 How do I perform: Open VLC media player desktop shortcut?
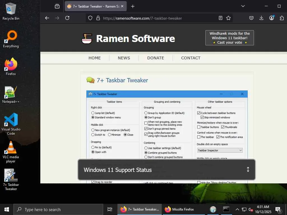[11, 152]
